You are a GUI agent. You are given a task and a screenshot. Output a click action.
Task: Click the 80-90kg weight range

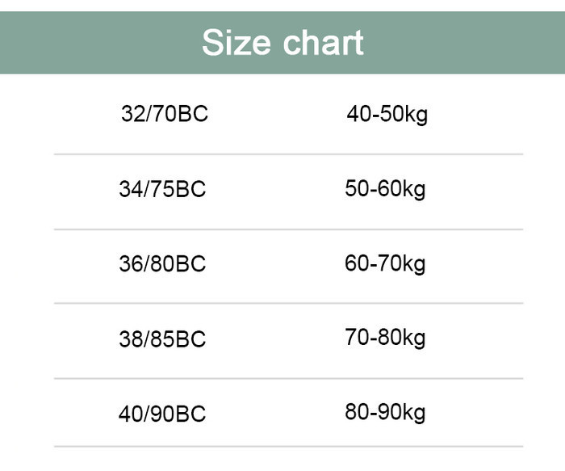tap(385, 413)
